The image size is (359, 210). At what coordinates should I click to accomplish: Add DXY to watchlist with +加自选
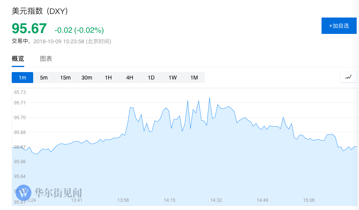coord(339,26)
